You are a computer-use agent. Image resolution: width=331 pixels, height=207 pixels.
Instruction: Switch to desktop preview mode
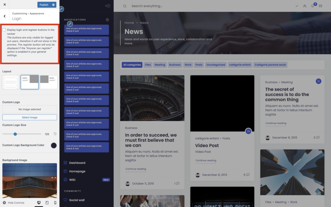pyautogui.click(x=39, y=202)
